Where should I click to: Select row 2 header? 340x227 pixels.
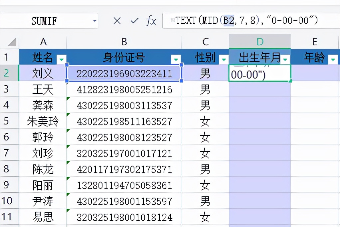pos(9,73)
